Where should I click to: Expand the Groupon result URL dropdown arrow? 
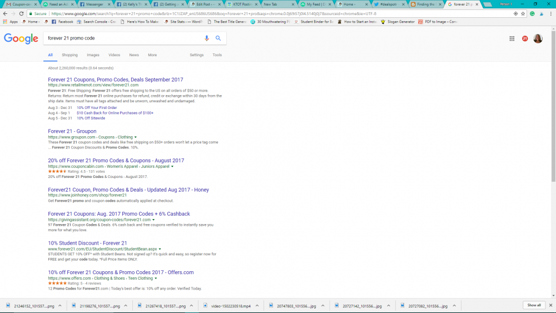click(136, 137)
